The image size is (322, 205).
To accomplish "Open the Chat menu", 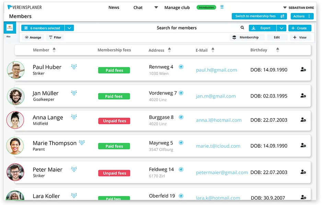I will [138, 7].
